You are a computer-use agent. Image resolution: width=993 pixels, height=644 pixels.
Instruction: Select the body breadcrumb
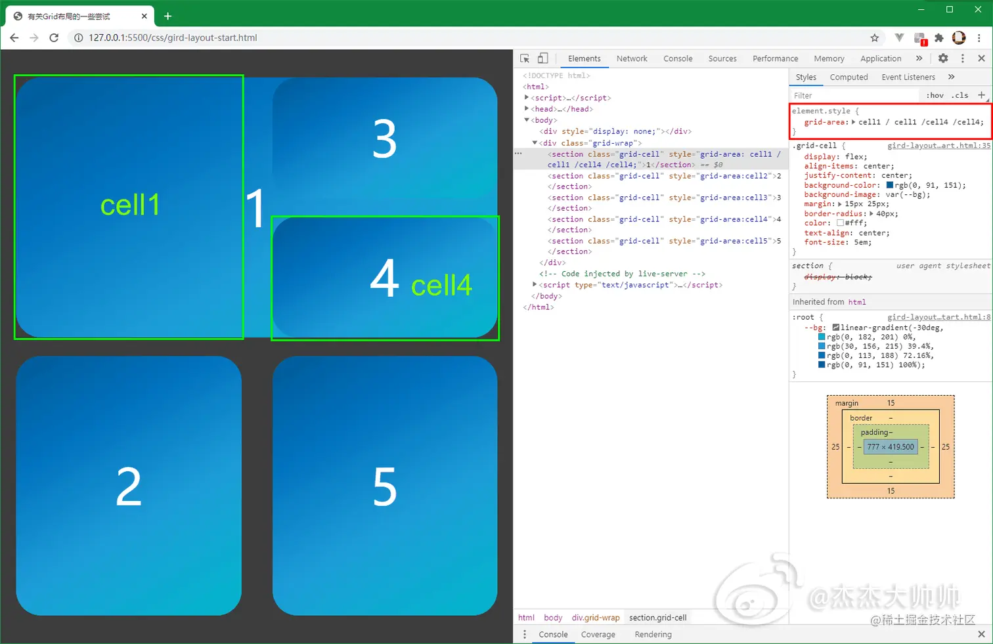click(553, 618)
